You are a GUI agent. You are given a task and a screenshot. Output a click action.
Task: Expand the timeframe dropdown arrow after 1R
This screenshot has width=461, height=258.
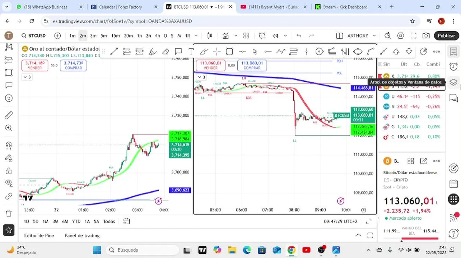[196, 35]
